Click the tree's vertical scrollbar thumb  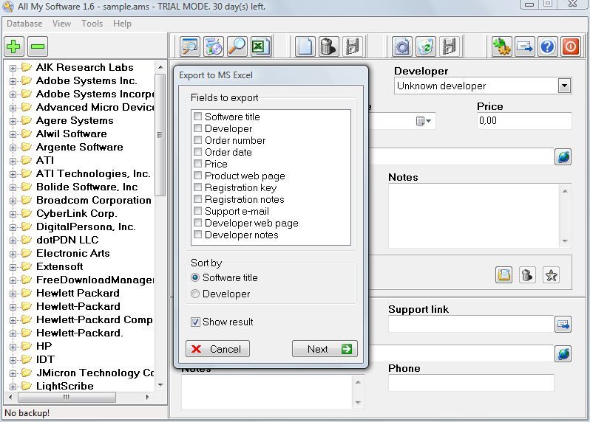(160, 135)
